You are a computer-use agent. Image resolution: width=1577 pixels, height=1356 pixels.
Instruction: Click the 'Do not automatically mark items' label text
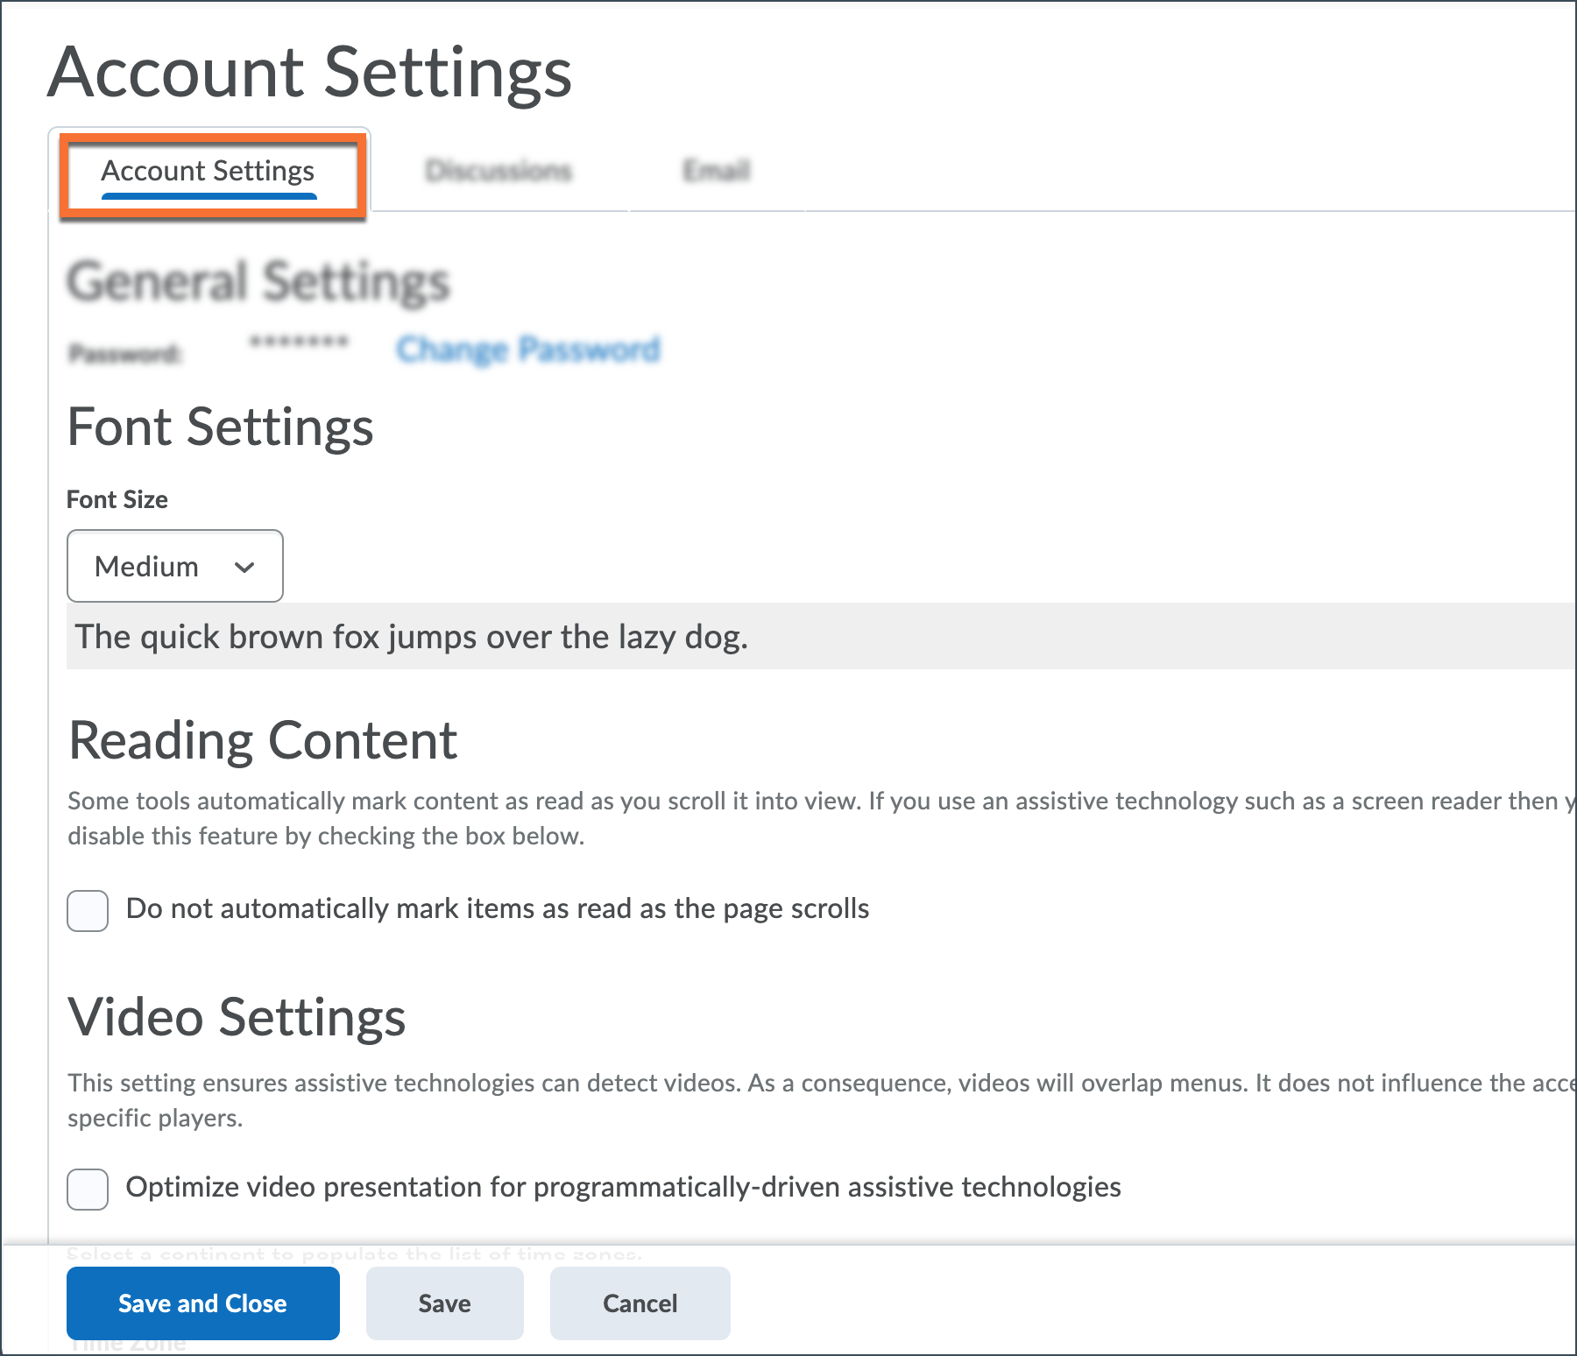497,909
